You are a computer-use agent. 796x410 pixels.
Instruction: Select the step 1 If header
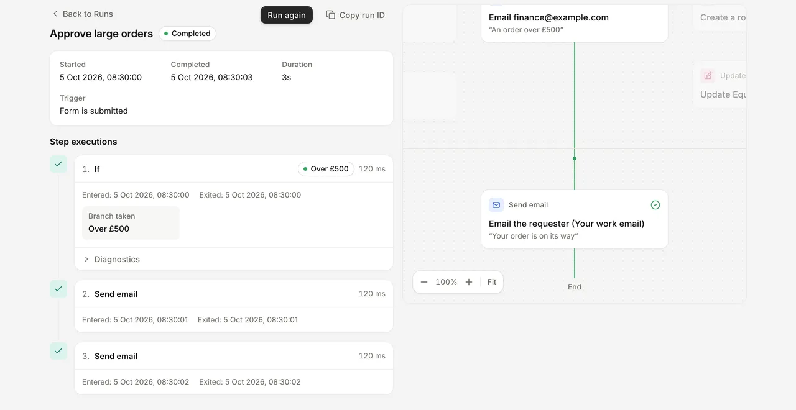point(234,169)
